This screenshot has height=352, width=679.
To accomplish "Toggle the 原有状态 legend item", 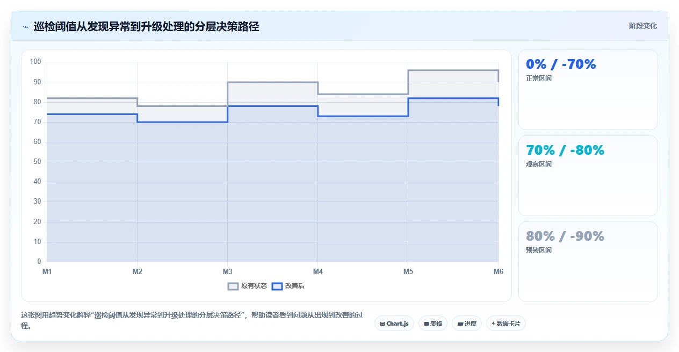I will click(x=247, y=286).
